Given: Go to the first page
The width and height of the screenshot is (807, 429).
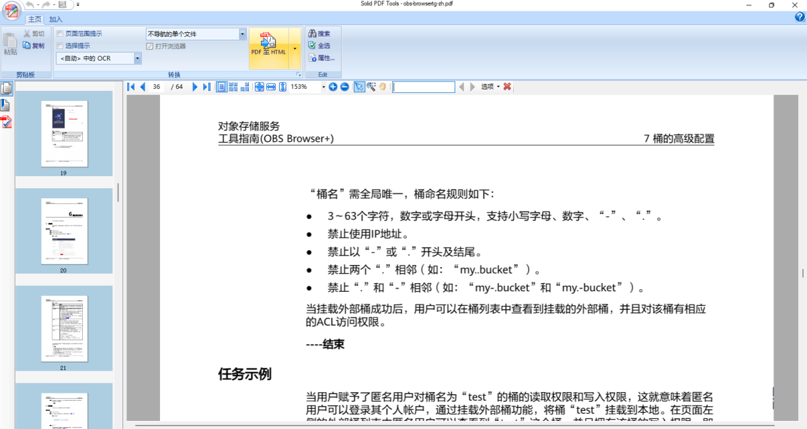Looking at the screenshot, I should tap(131, 87).
